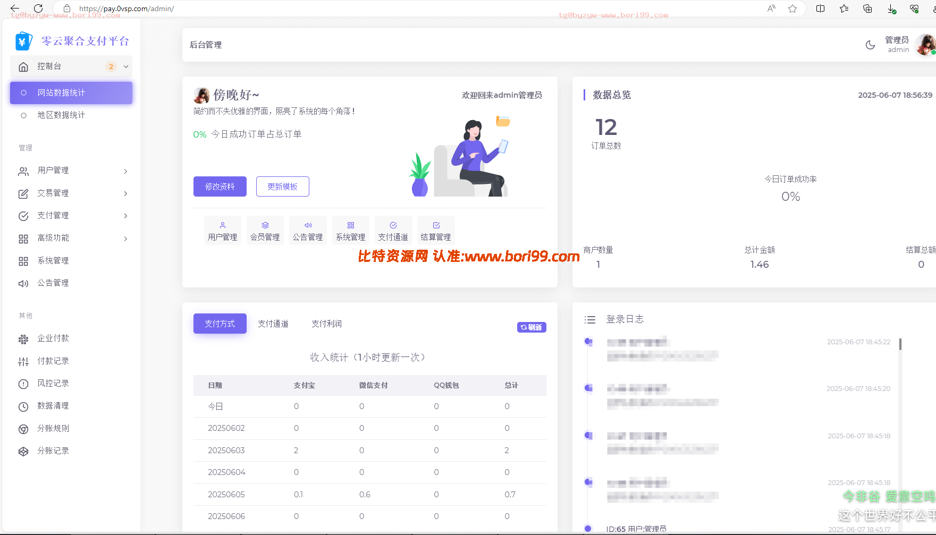Click the read aloud icon
The width and height of the screenshot is (936, 535).
pyautogui.click(x=771, y=9)
